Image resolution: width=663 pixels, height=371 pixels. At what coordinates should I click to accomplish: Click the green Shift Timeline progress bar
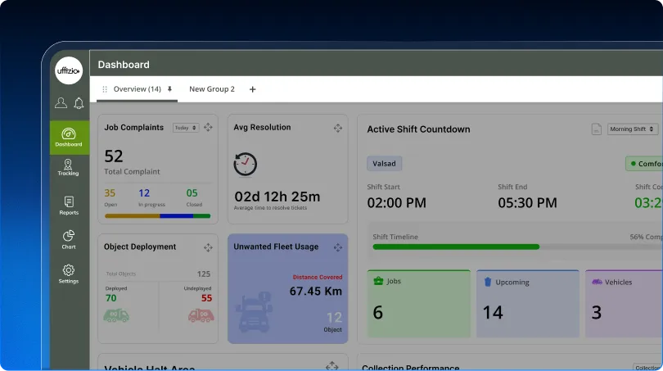(x=456, y=247)
